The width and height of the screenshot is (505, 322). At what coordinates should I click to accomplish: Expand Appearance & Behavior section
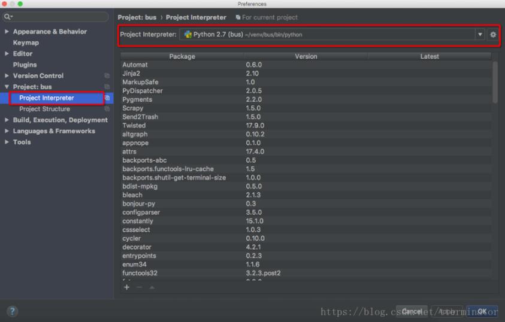pos(7,32)
